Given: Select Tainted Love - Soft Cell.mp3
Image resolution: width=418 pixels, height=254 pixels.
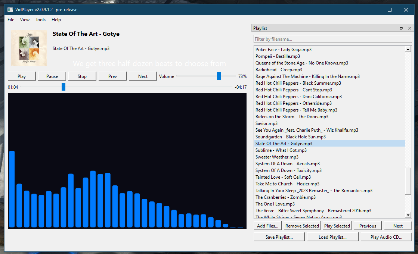Looking at the screenshot, I should tap(329, 177).
